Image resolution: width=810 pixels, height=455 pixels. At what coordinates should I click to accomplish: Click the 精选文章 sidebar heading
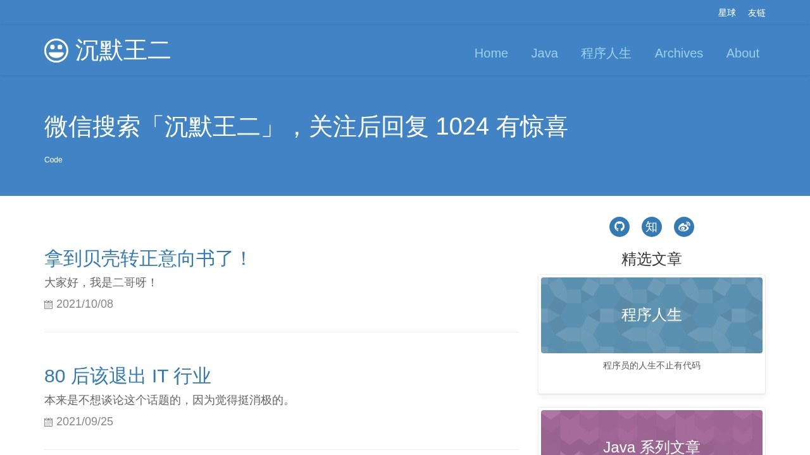coord(652,259)
